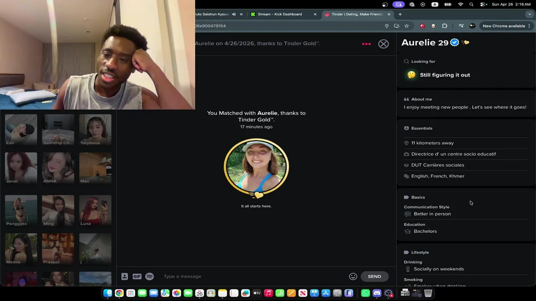
Task: Open Spotlight search in menu bar
Action: (472, 4)
